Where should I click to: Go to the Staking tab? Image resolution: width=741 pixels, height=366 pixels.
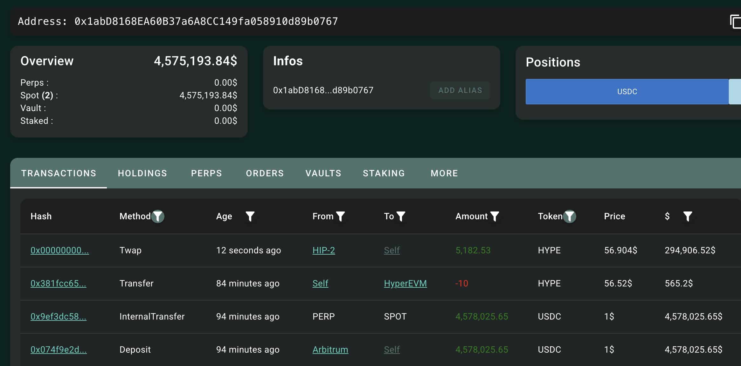384,173
